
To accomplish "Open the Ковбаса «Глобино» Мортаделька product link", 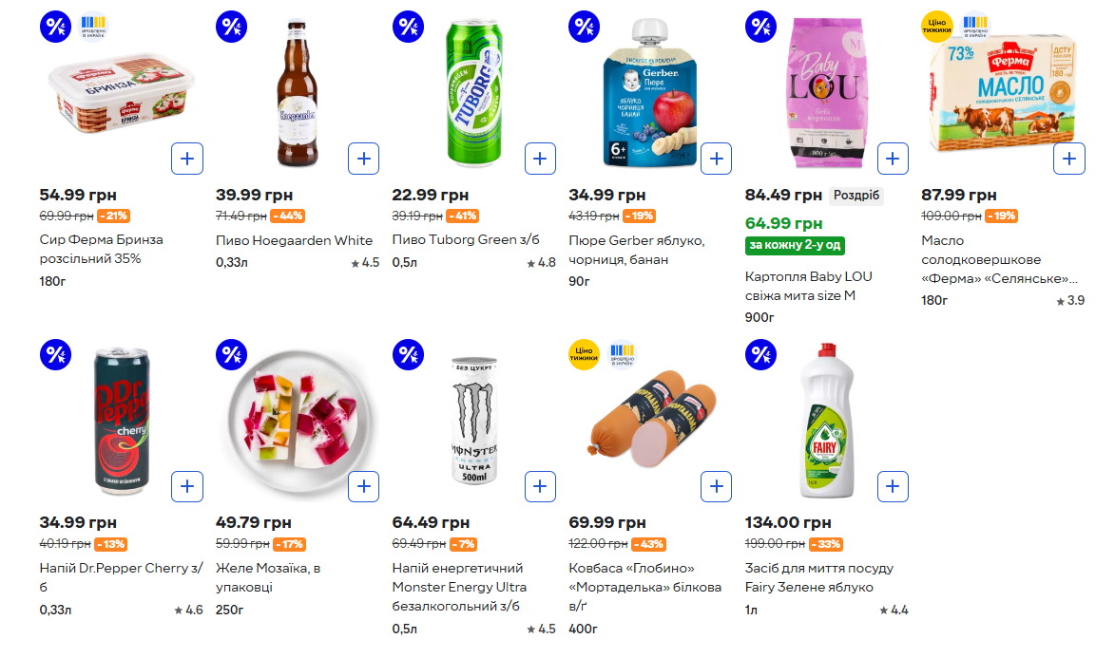I will (x=644, y=577).
